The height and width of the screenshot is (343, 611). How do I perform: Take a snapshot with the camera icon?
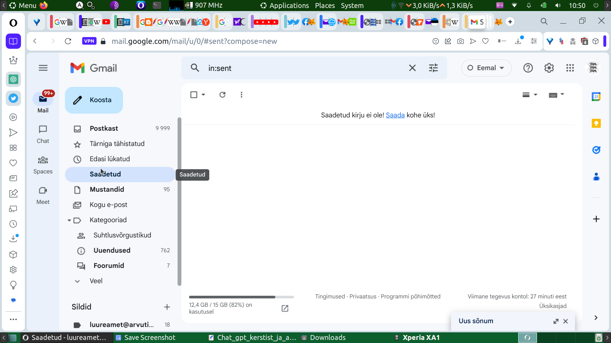click(461, 41)
